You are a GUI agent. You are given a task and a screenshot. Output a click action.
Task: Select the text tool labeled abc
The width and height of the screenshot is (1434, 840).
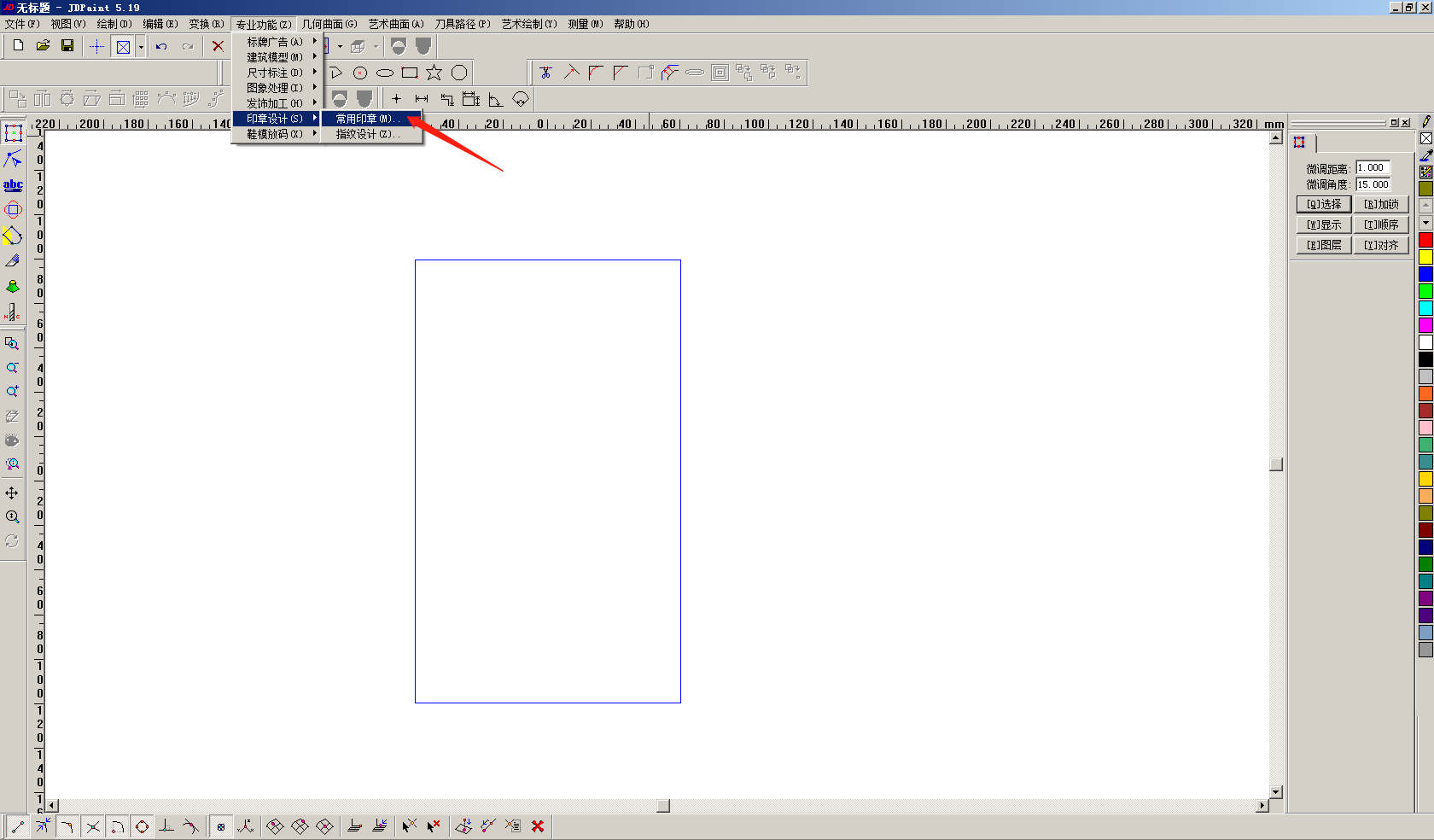13,184
